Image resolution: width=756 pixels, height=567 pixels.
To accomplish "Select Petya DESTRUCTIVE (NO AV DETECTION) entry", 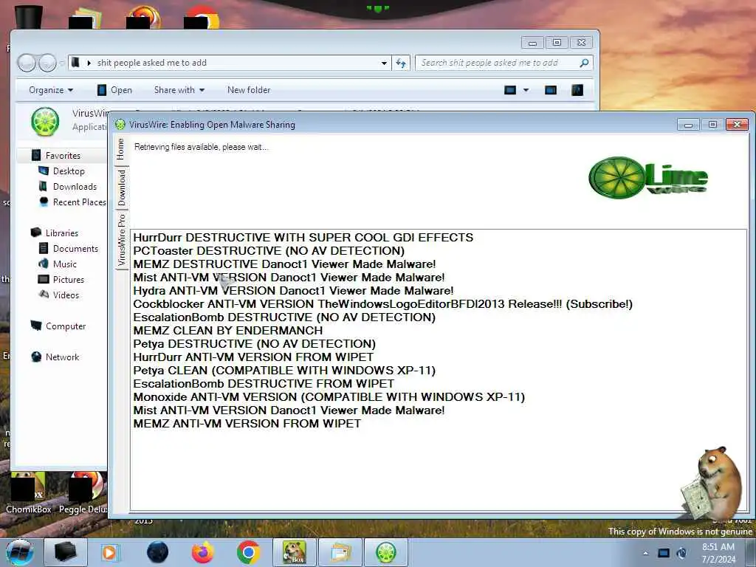I will pos(254,344).
